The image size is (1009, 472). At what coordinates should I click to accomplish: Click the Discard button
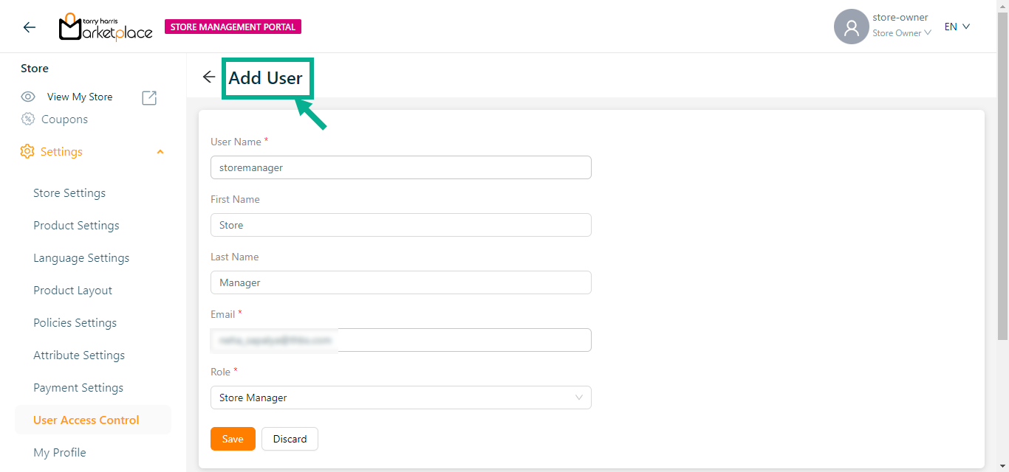[x=290, y=439]
